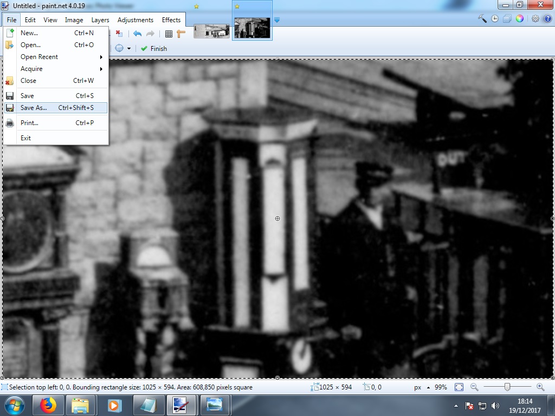Click the Finish button
The image size is (555, 416).
[154, 48]
